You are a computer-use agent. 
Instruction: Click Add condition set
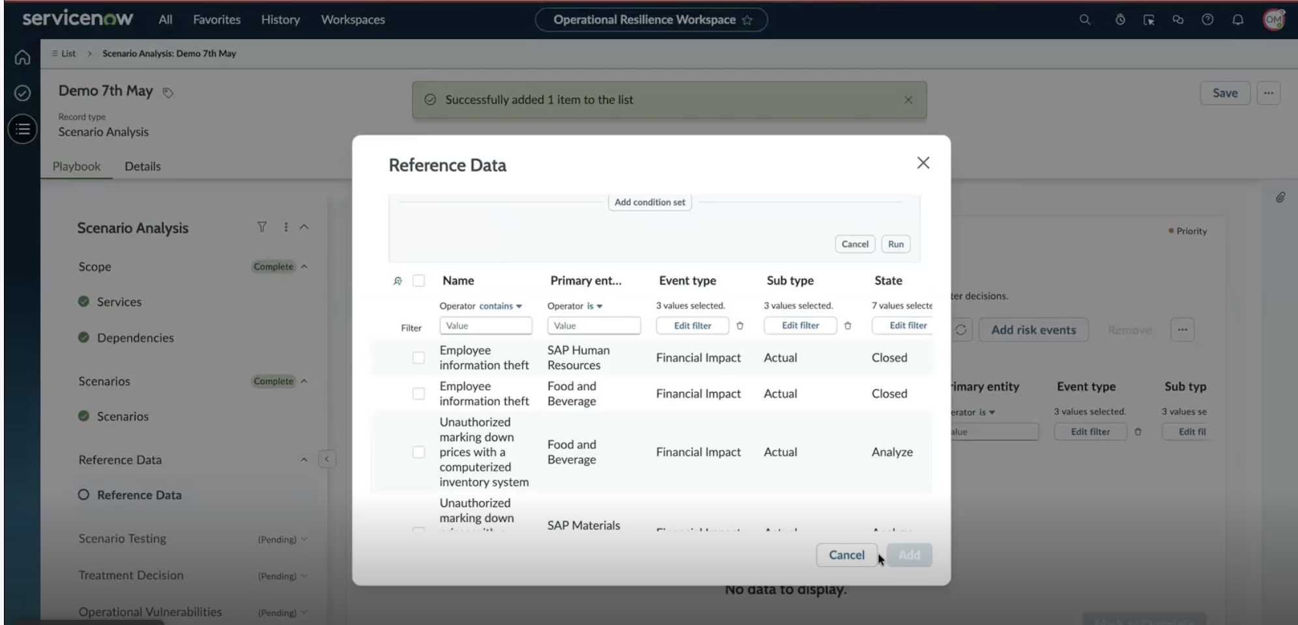pyautogui.click(x=650, y=202)
